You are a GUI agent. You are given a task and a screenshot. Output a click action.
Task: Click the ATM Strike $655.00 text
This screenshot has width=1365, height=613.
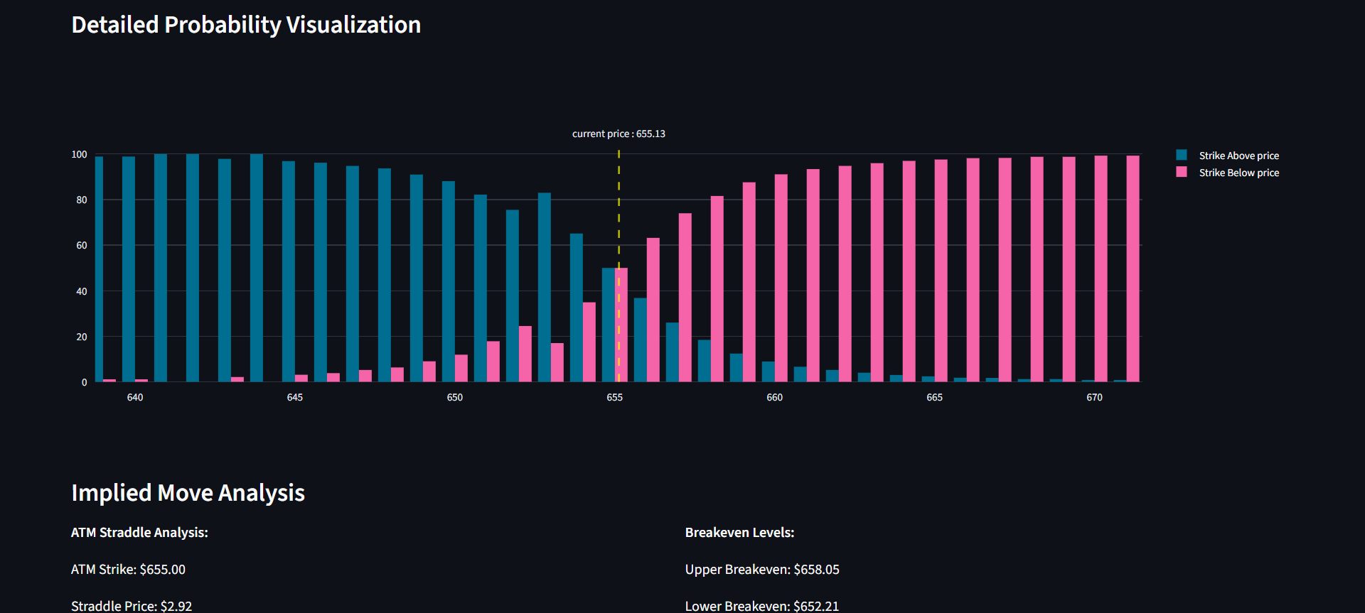tap(128, 570)
